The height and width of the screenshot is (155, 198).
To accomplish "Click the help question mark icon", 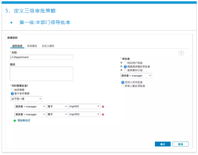I will tap(181, 53).
